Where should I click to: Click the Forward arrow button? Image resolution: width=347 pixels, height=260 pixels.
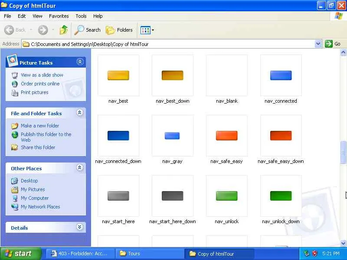pos(43,30)
